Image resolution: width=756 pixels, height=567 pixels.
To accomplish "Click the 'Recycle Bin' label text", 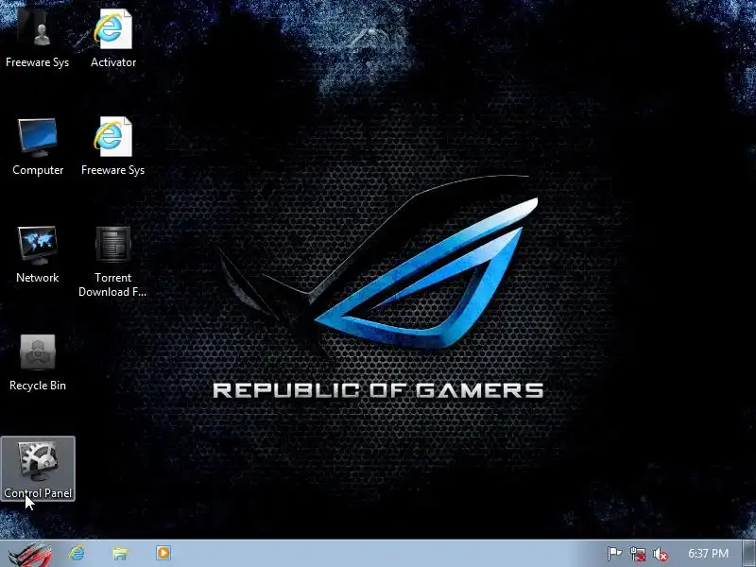I will pyautogui.click(x=38, y=386).
